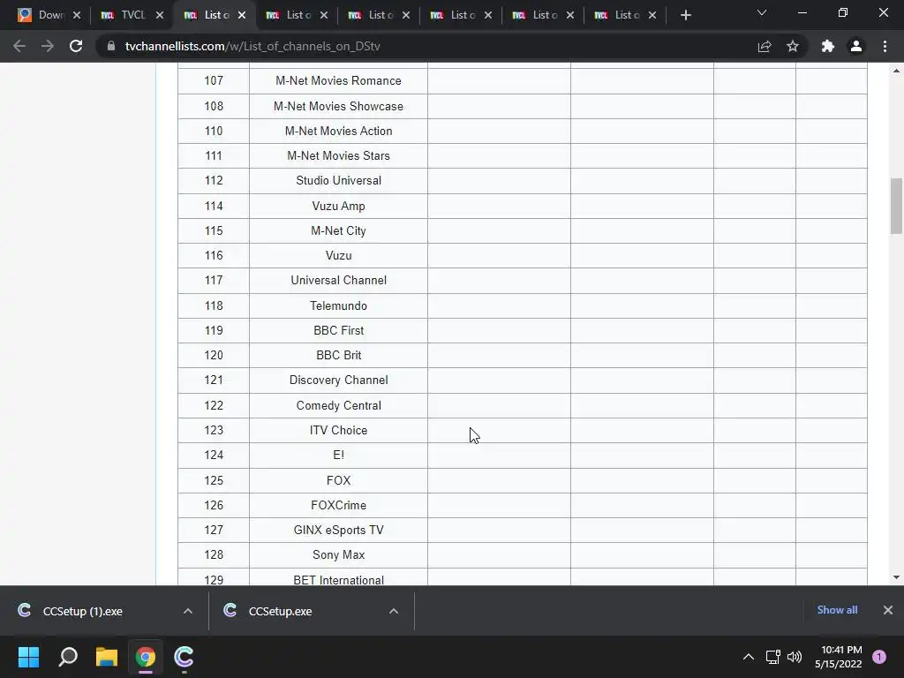Expand options for CCSetup (1).exe download

pos(188,611)
